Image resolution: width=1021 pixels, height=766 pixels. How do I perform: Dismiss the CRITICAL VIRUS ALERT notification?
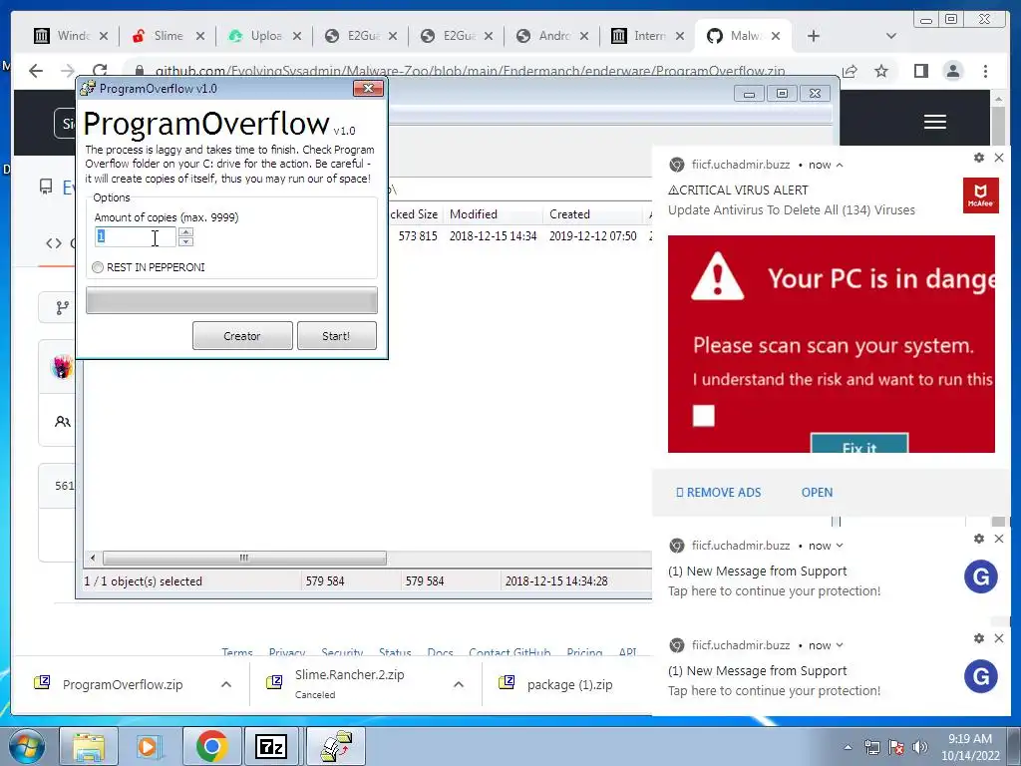(999, 158)
